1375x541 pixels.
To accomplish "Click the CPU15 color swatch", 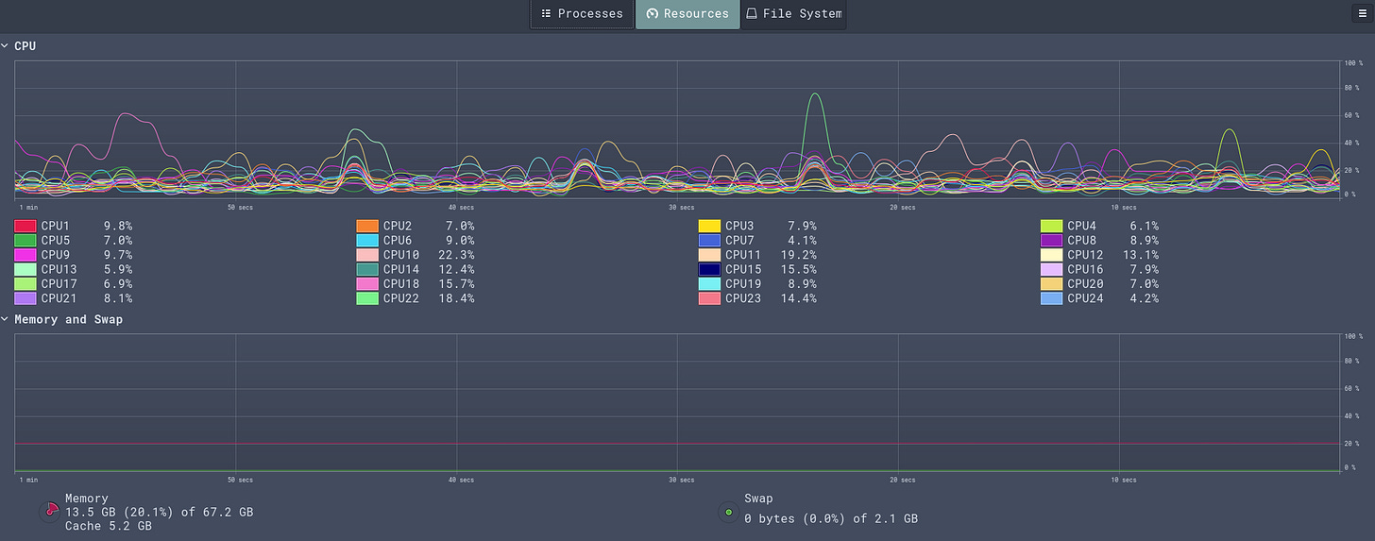I will (x=709, y=269).
